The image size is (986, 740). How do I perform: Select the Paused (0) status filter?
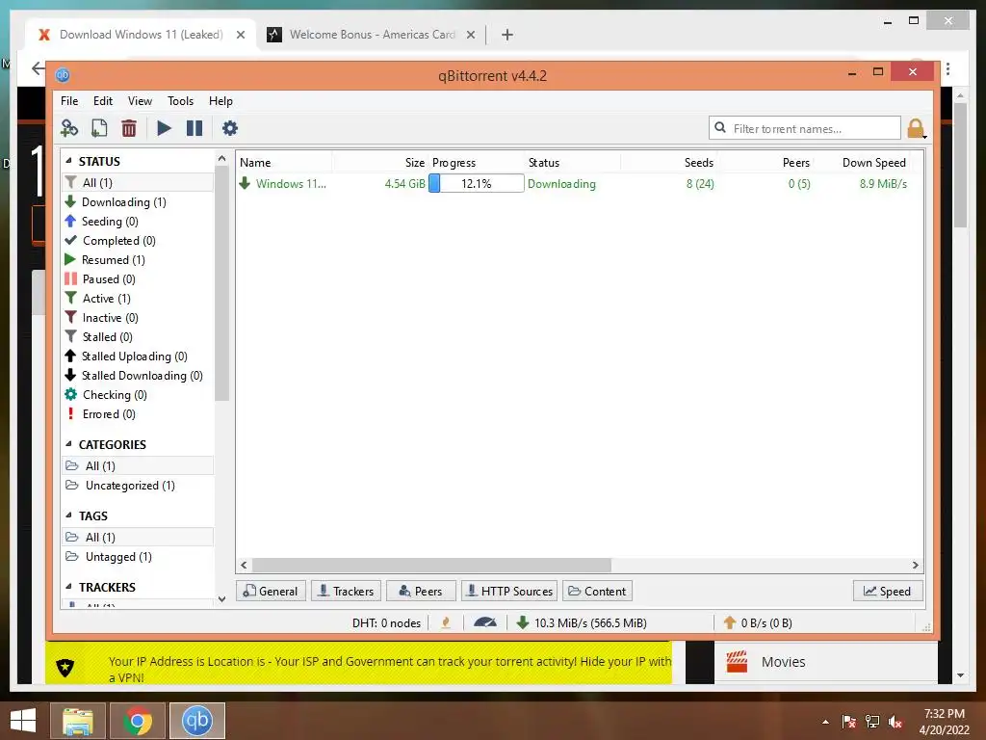108,279
